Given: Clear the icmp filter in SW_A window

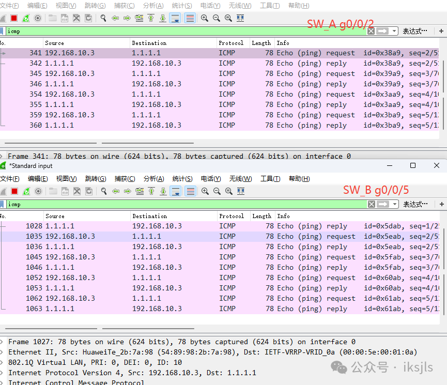Looking at the screenshot, I should [x=371, y=31].
